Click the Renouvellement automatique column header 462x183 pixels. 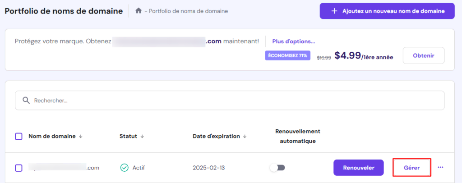297,136
